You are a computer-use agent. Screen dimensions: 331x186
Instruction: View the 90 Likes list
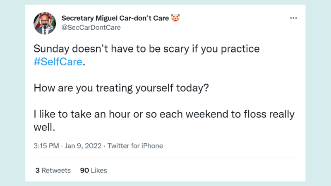94,170
